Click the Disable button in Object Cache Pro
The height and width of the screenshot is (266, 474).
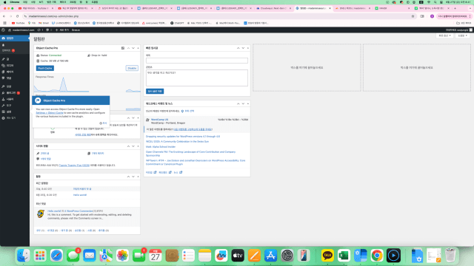(132, 68)
